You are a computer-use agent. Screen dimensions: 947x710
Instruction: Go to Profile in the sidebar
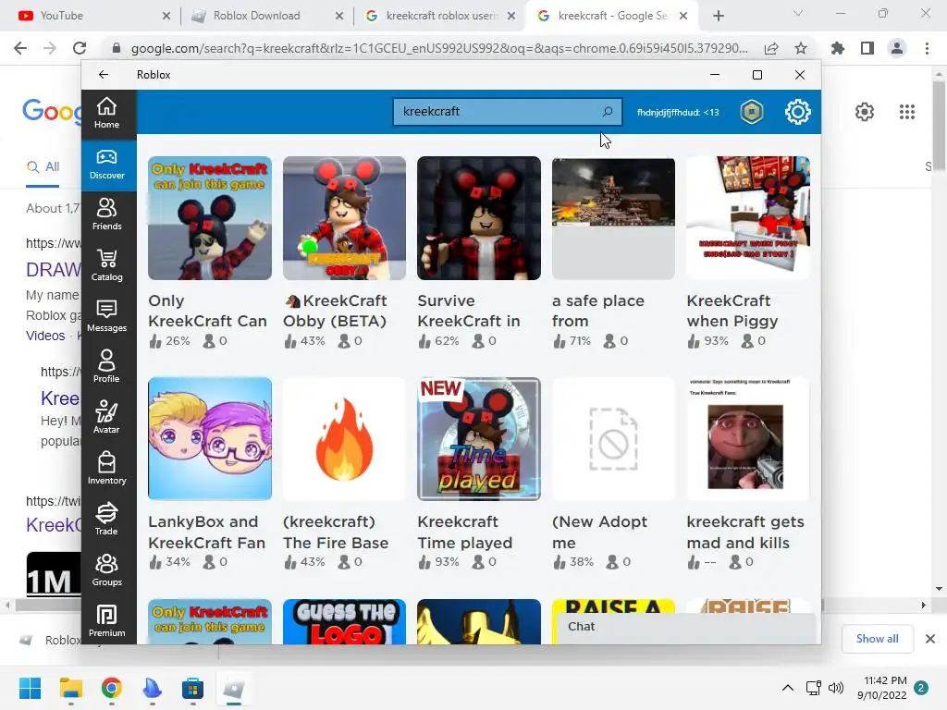pyautogui.click(x=107, y=367)
